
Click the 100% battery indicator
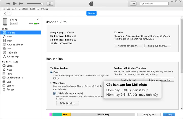coord(34,24)
